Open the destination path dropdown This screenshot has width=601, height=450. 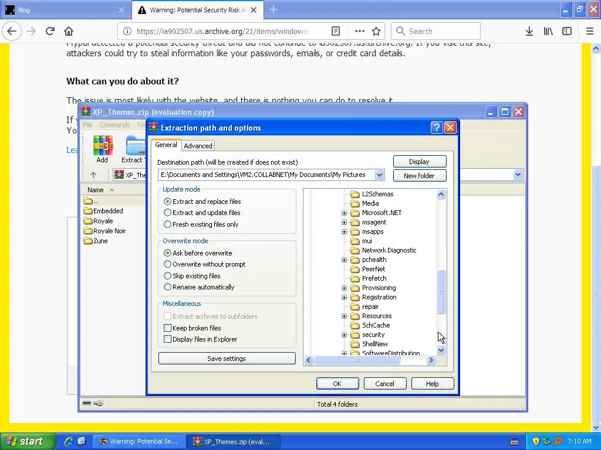[x=379, y=175]
